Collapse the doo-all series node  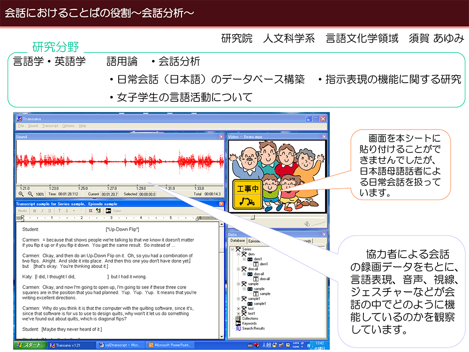[238, 269]
